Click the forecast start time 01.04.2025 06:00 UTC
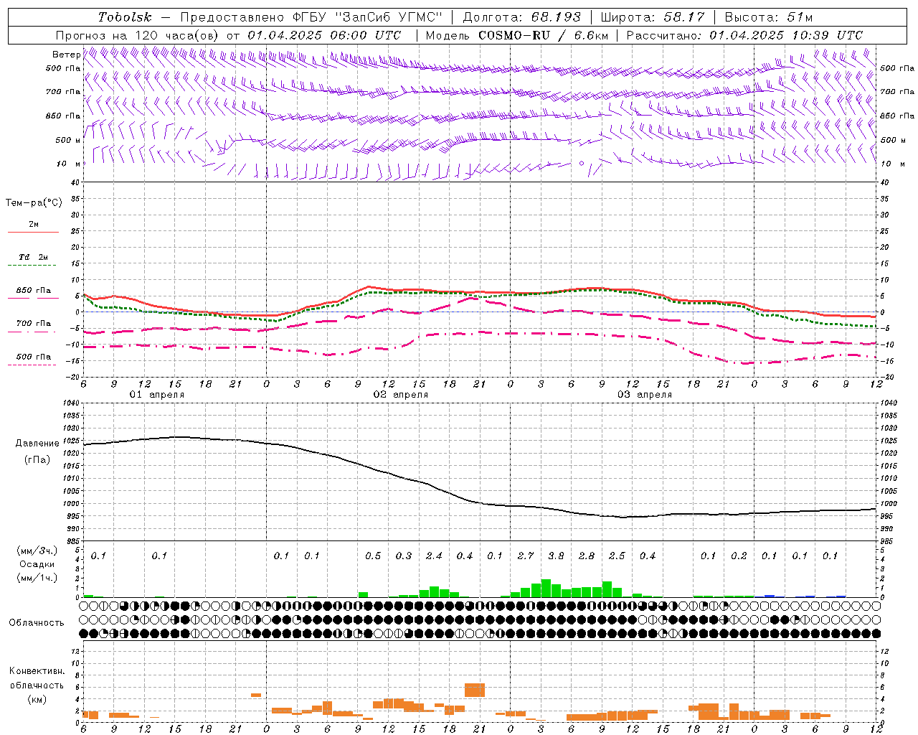Screen dimensions: 918x735 [324, 35]
